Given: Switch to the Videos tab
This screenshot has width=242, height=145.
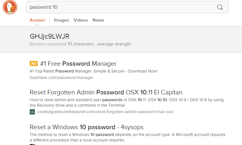Looking at the screenshot, I should tap(81, 20).
